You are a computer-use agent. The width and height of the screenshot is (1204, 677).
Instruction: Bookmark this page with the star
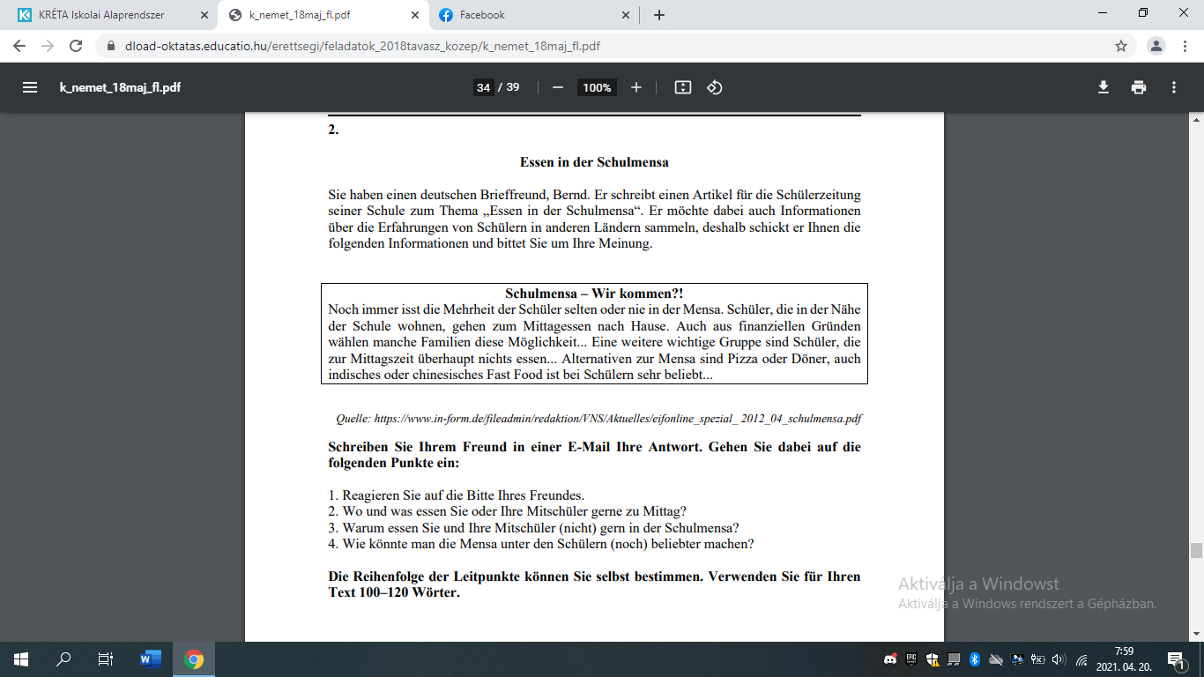(1121, 46)
